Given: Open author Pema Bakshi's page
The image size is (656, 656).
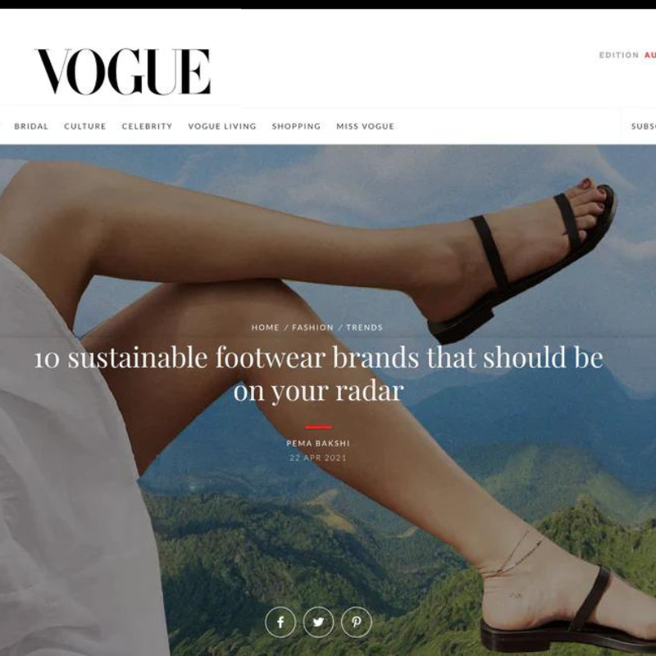Looking at the screenshot, I should click(x=318, y=444).
